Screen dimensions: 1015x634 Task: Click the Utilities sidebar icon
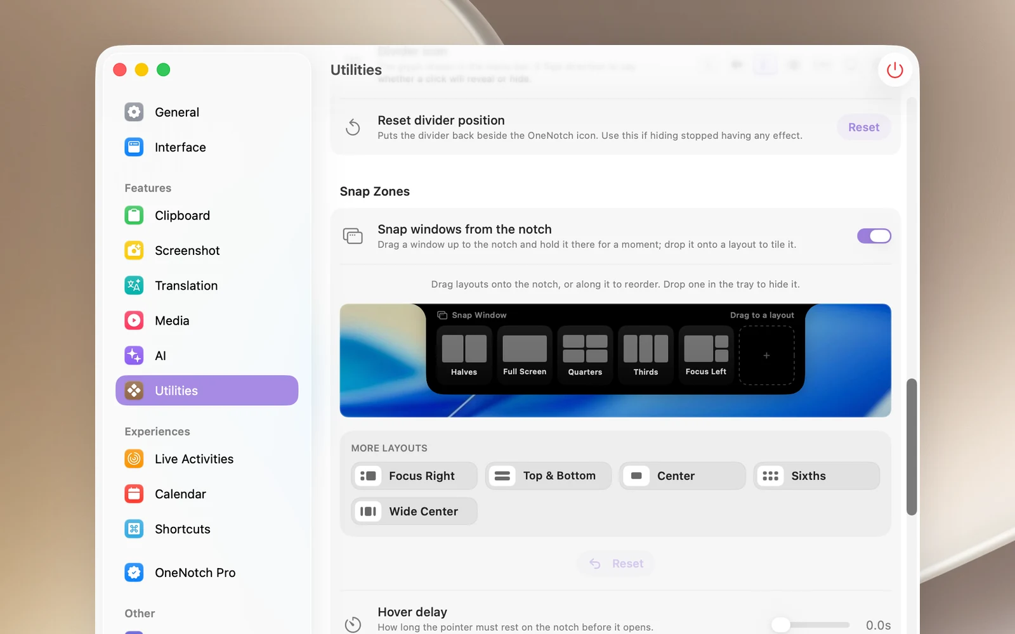tap(134, 391)
